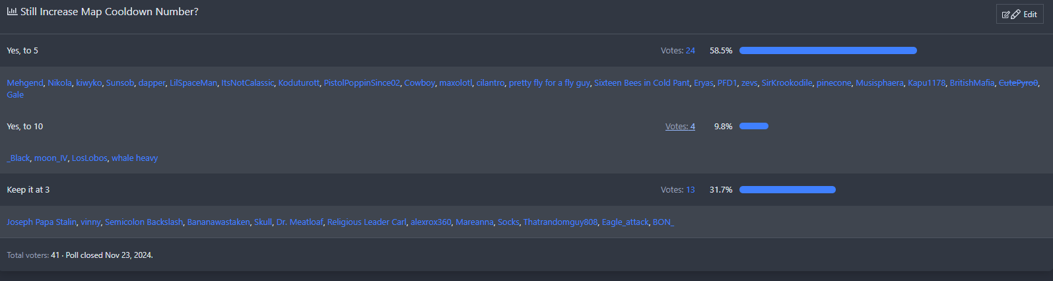Click the 9.8% result bar
Image resolution: width=1053 pixels, height=281 pixels.
click(x=754, y=126)
